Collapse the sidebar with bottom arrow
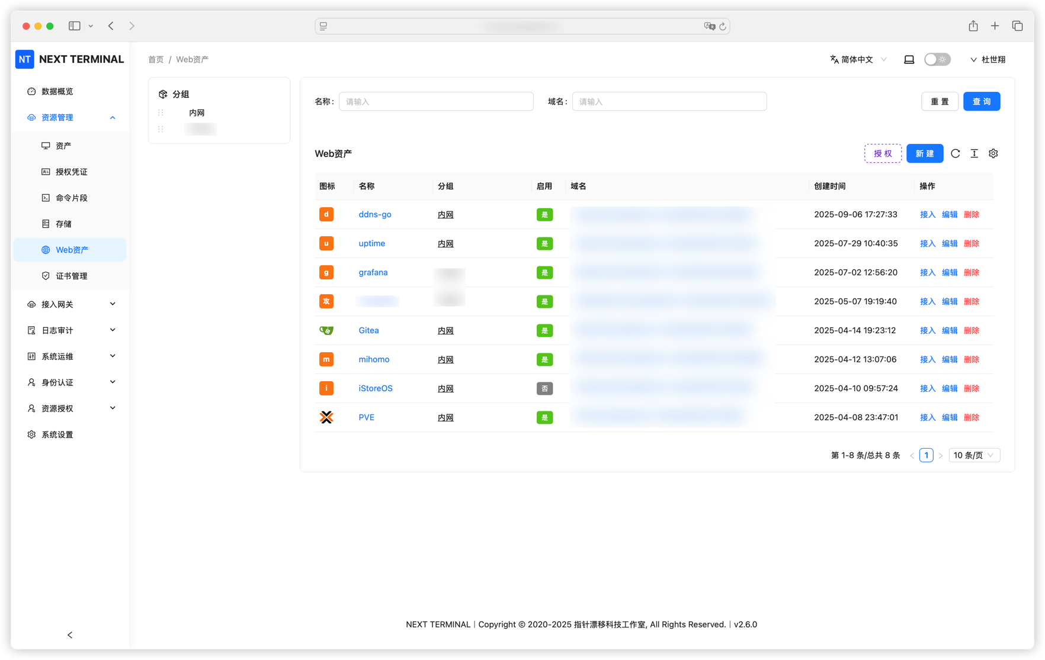Image resolution: width=1045 pixels, height=660 pixels. point(70,635)
